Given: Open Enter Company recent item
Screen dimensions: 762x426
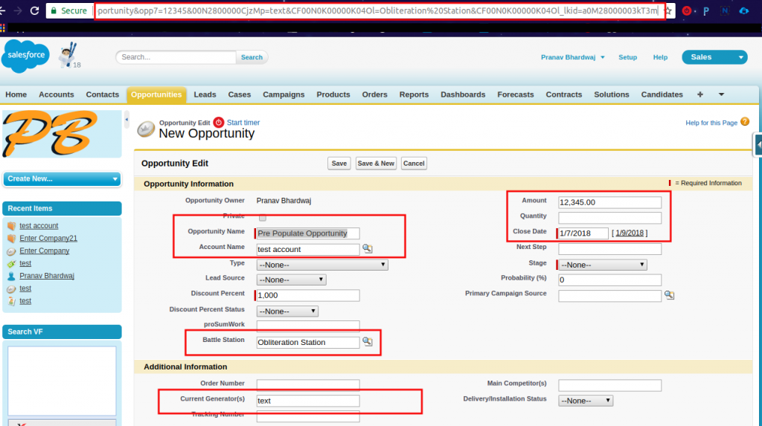Looking at the screenshot, I should [x=44, y=251].
